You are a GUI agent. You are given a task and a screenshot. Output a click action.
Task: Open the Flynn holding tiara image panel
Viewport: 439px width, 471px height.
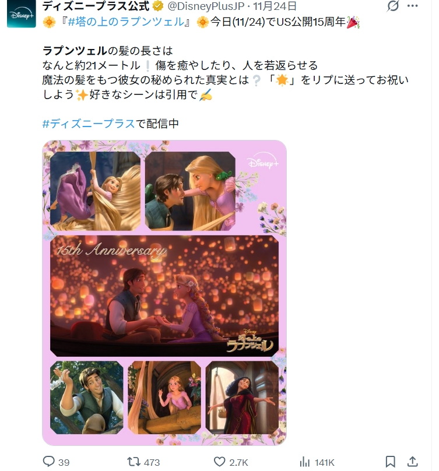pos(86,398)
